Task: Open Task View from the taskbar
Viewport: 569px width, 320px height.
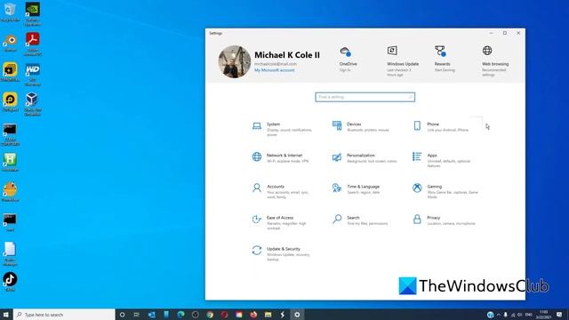Action: tap(136, 315)
